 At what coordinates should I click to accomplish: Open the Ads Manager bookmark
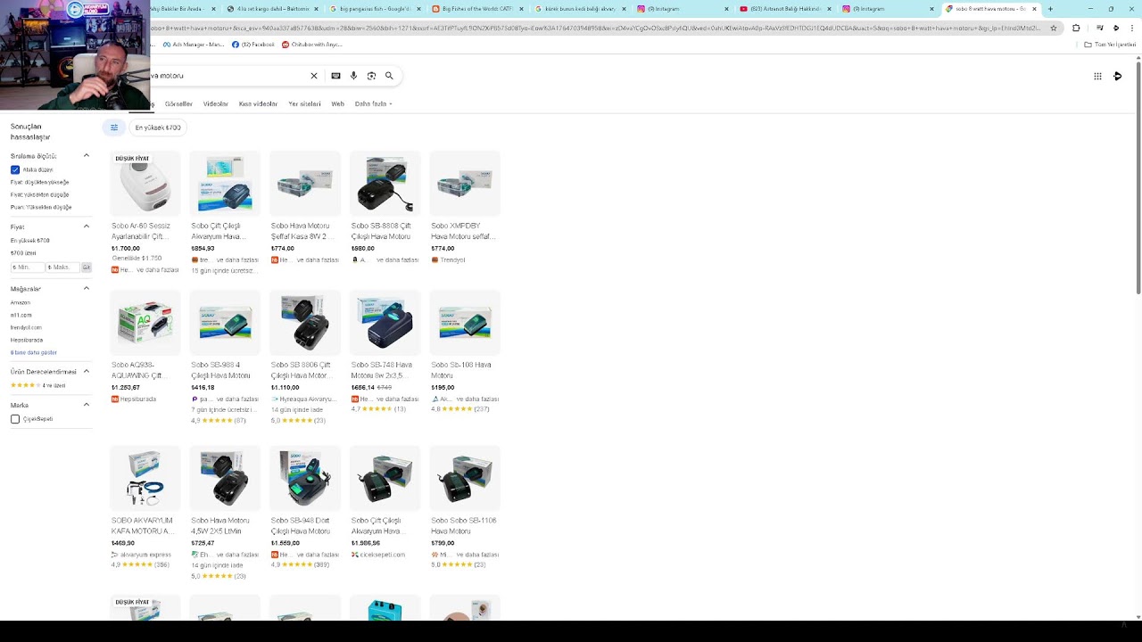193,45
